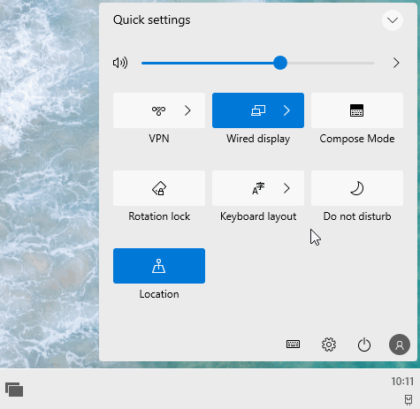This screenshot has width=420, height=409.
Task: Turn on Do not disturb
Action: (x=357, y=188)
